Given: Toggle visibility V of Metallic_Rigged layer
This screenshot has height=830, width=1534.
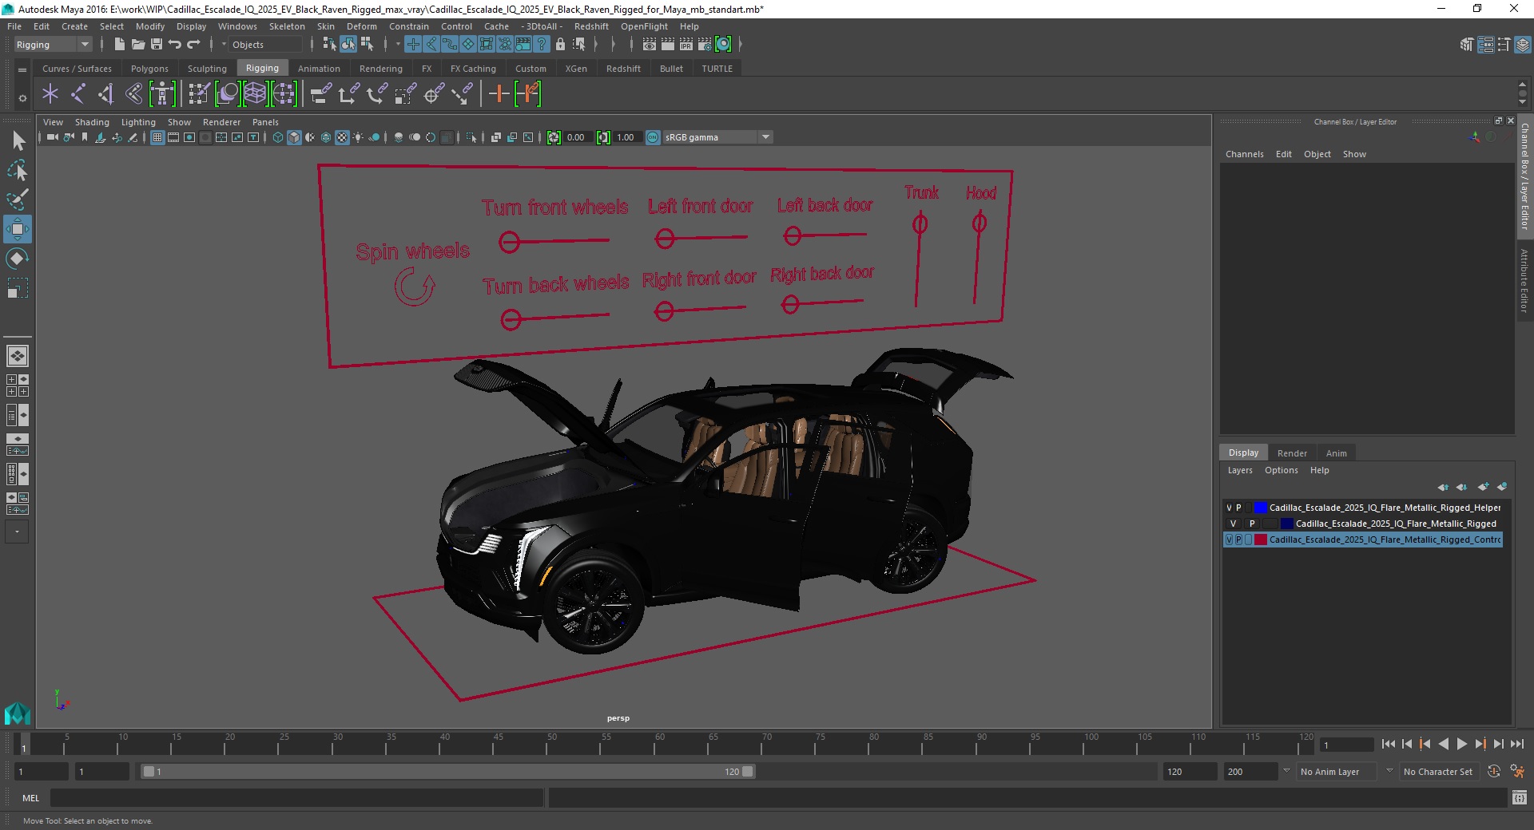Looking at the screenshot, I should (x=1233, y=524).
